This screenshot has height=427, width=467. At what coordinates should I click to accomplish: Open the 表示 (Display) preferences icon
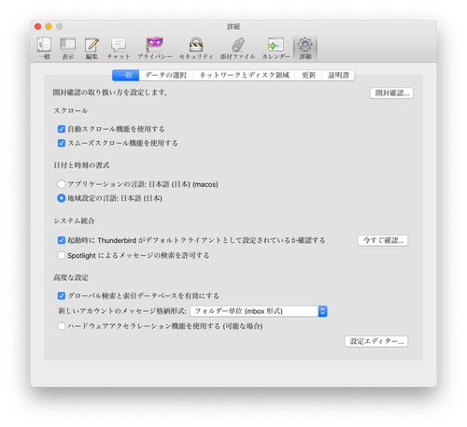(x=68, y=48)
